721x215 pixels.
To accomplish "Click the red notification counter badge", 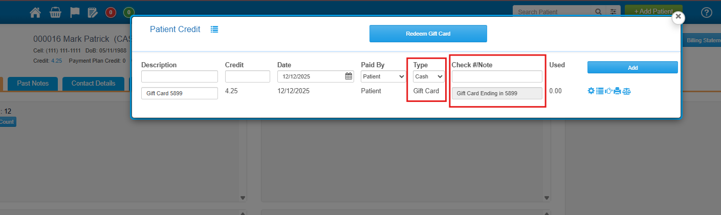I will [111, 12].
